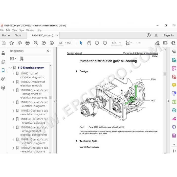The image size is (177, 177).
Task: Open the Window menu
Action: coord(30,30)
